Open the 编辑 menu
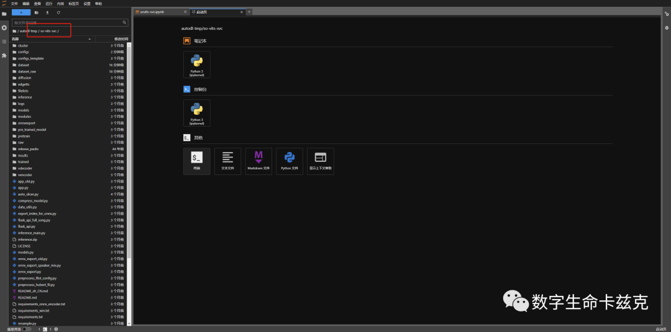Image resolution: width=671 pixels, height=332 pixels. tap(26, 4)
